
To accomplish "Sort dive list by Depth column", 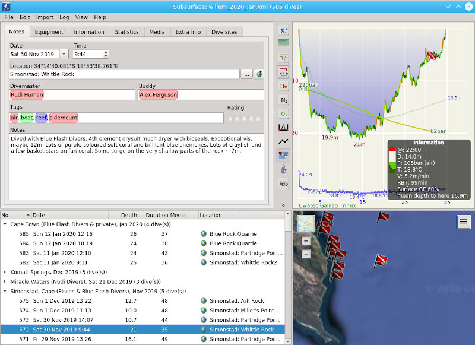I will coord(129,215).
